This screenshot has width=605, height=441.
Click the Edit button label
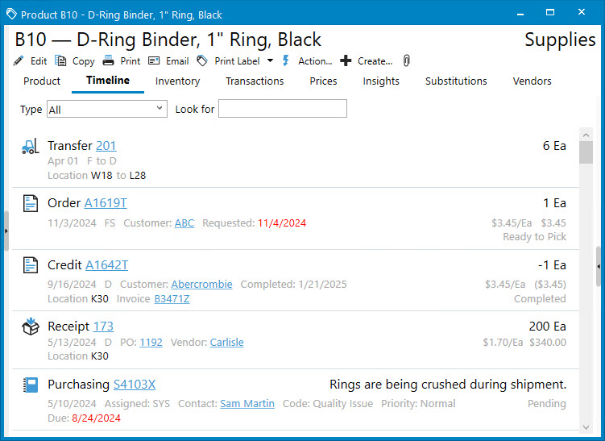[39, 61]
